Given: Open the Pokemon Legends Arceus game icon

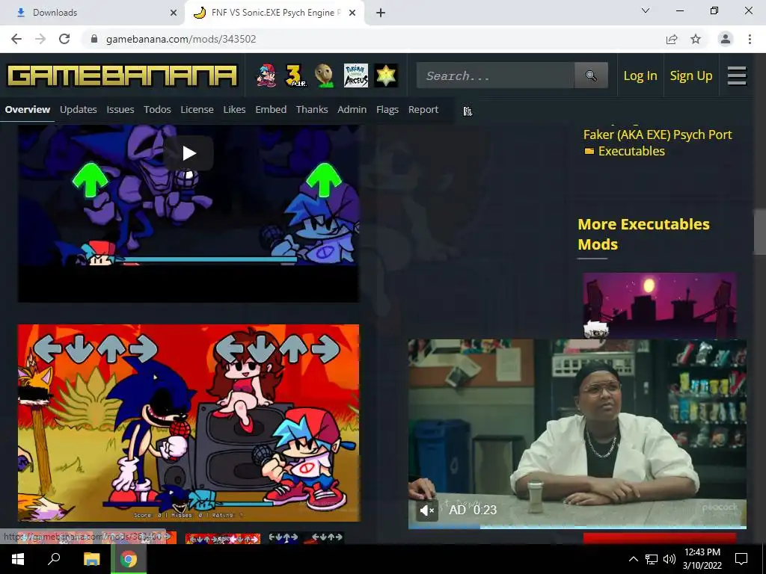Looking at the screenshot, I should pos(355,75).
